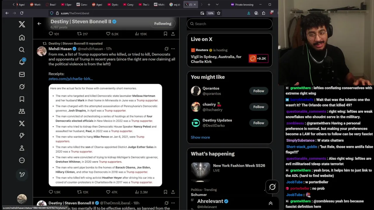The image size is (374, 210).
Task: Switch to the 'Cong' browser tab
Action: pos(128,5)
